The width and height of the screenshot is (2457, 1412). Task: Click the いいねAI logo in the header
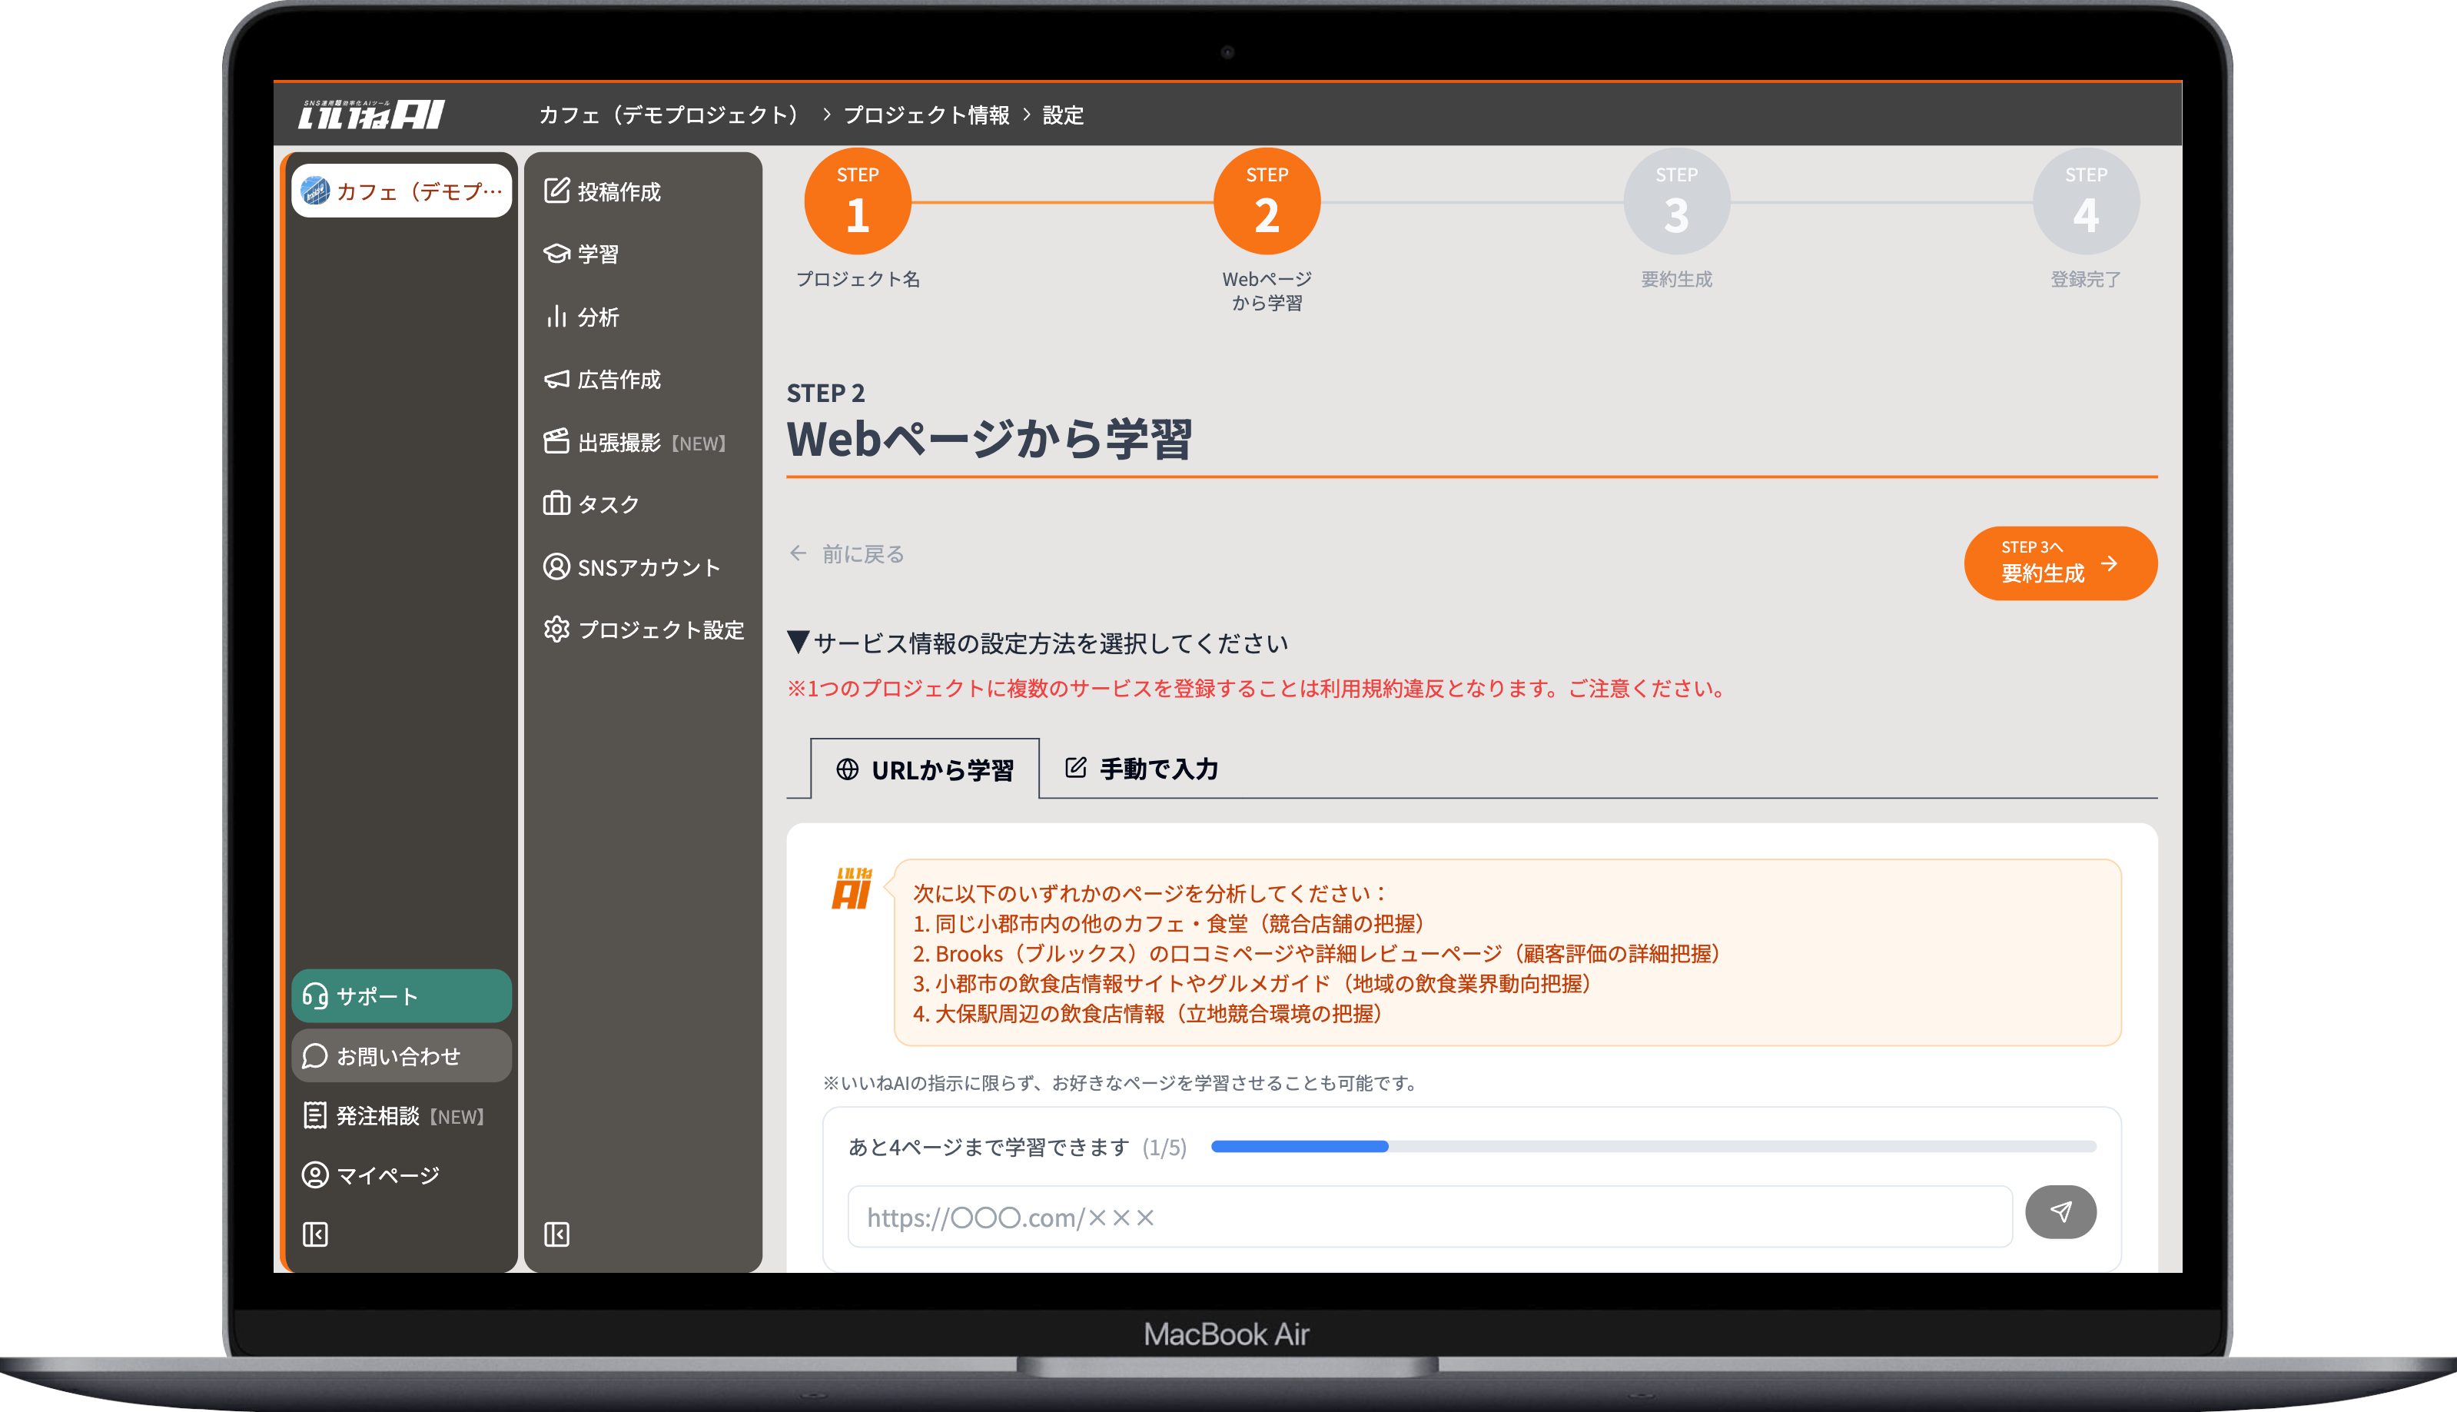click(370, 115)
